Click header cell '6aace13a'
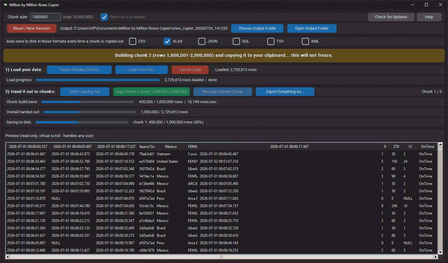This screenshot has width=448, height=263. pyautogui.click(x=147, y=147)
